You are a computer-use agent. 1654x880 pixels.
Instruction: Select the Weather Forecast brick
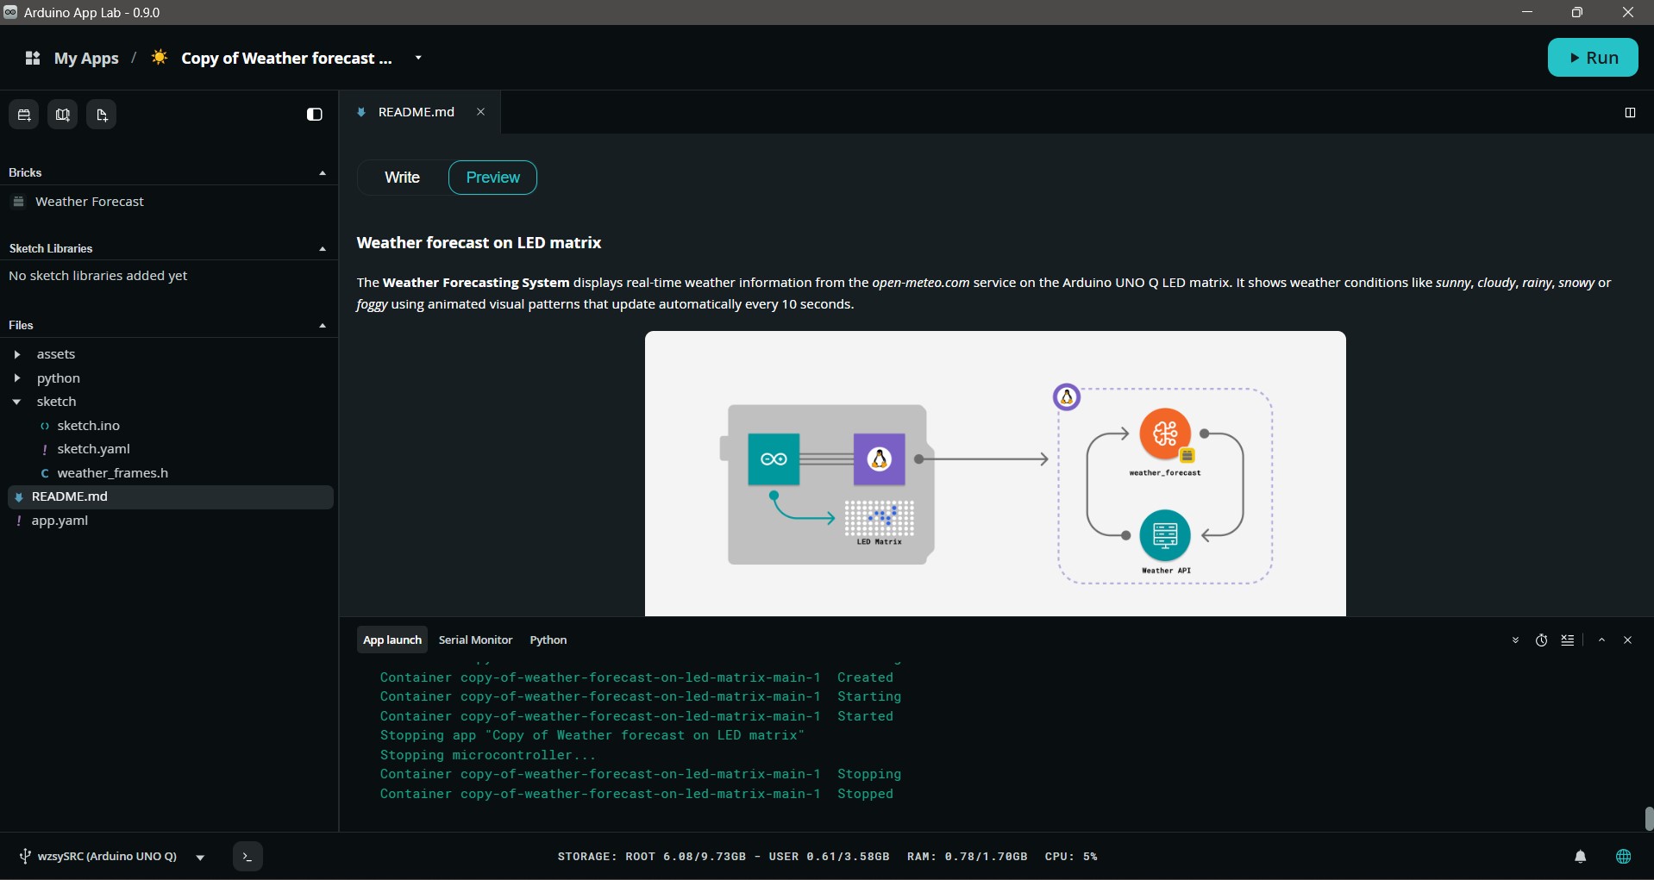(169, 202)
